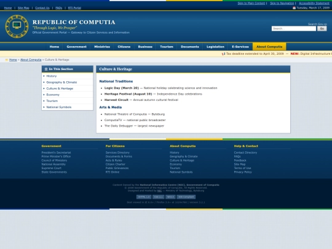Focus the Search Gov.cp input field
The image size is (332, 249).
(294, 28)
